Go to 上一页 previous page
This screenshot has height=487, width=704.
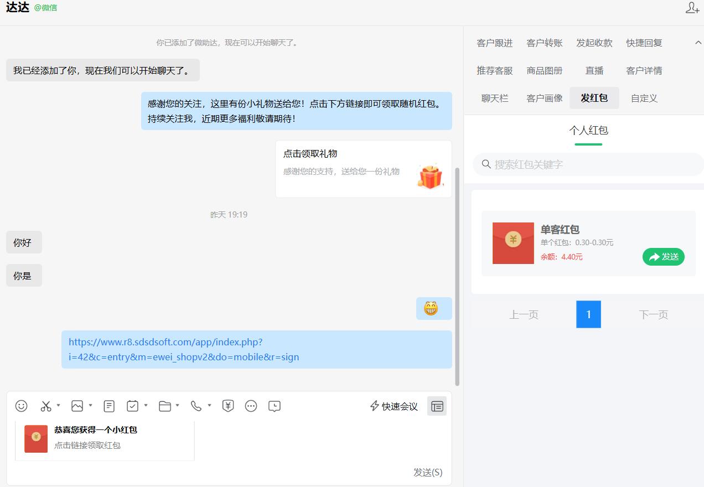[524, 314]
